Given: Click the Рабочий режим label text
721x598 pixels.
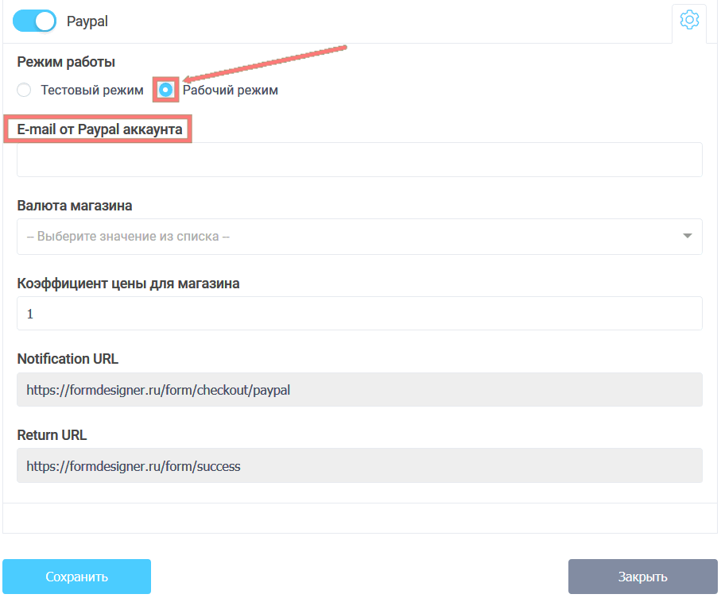Looking at the screenshot, I should [231, 91].
